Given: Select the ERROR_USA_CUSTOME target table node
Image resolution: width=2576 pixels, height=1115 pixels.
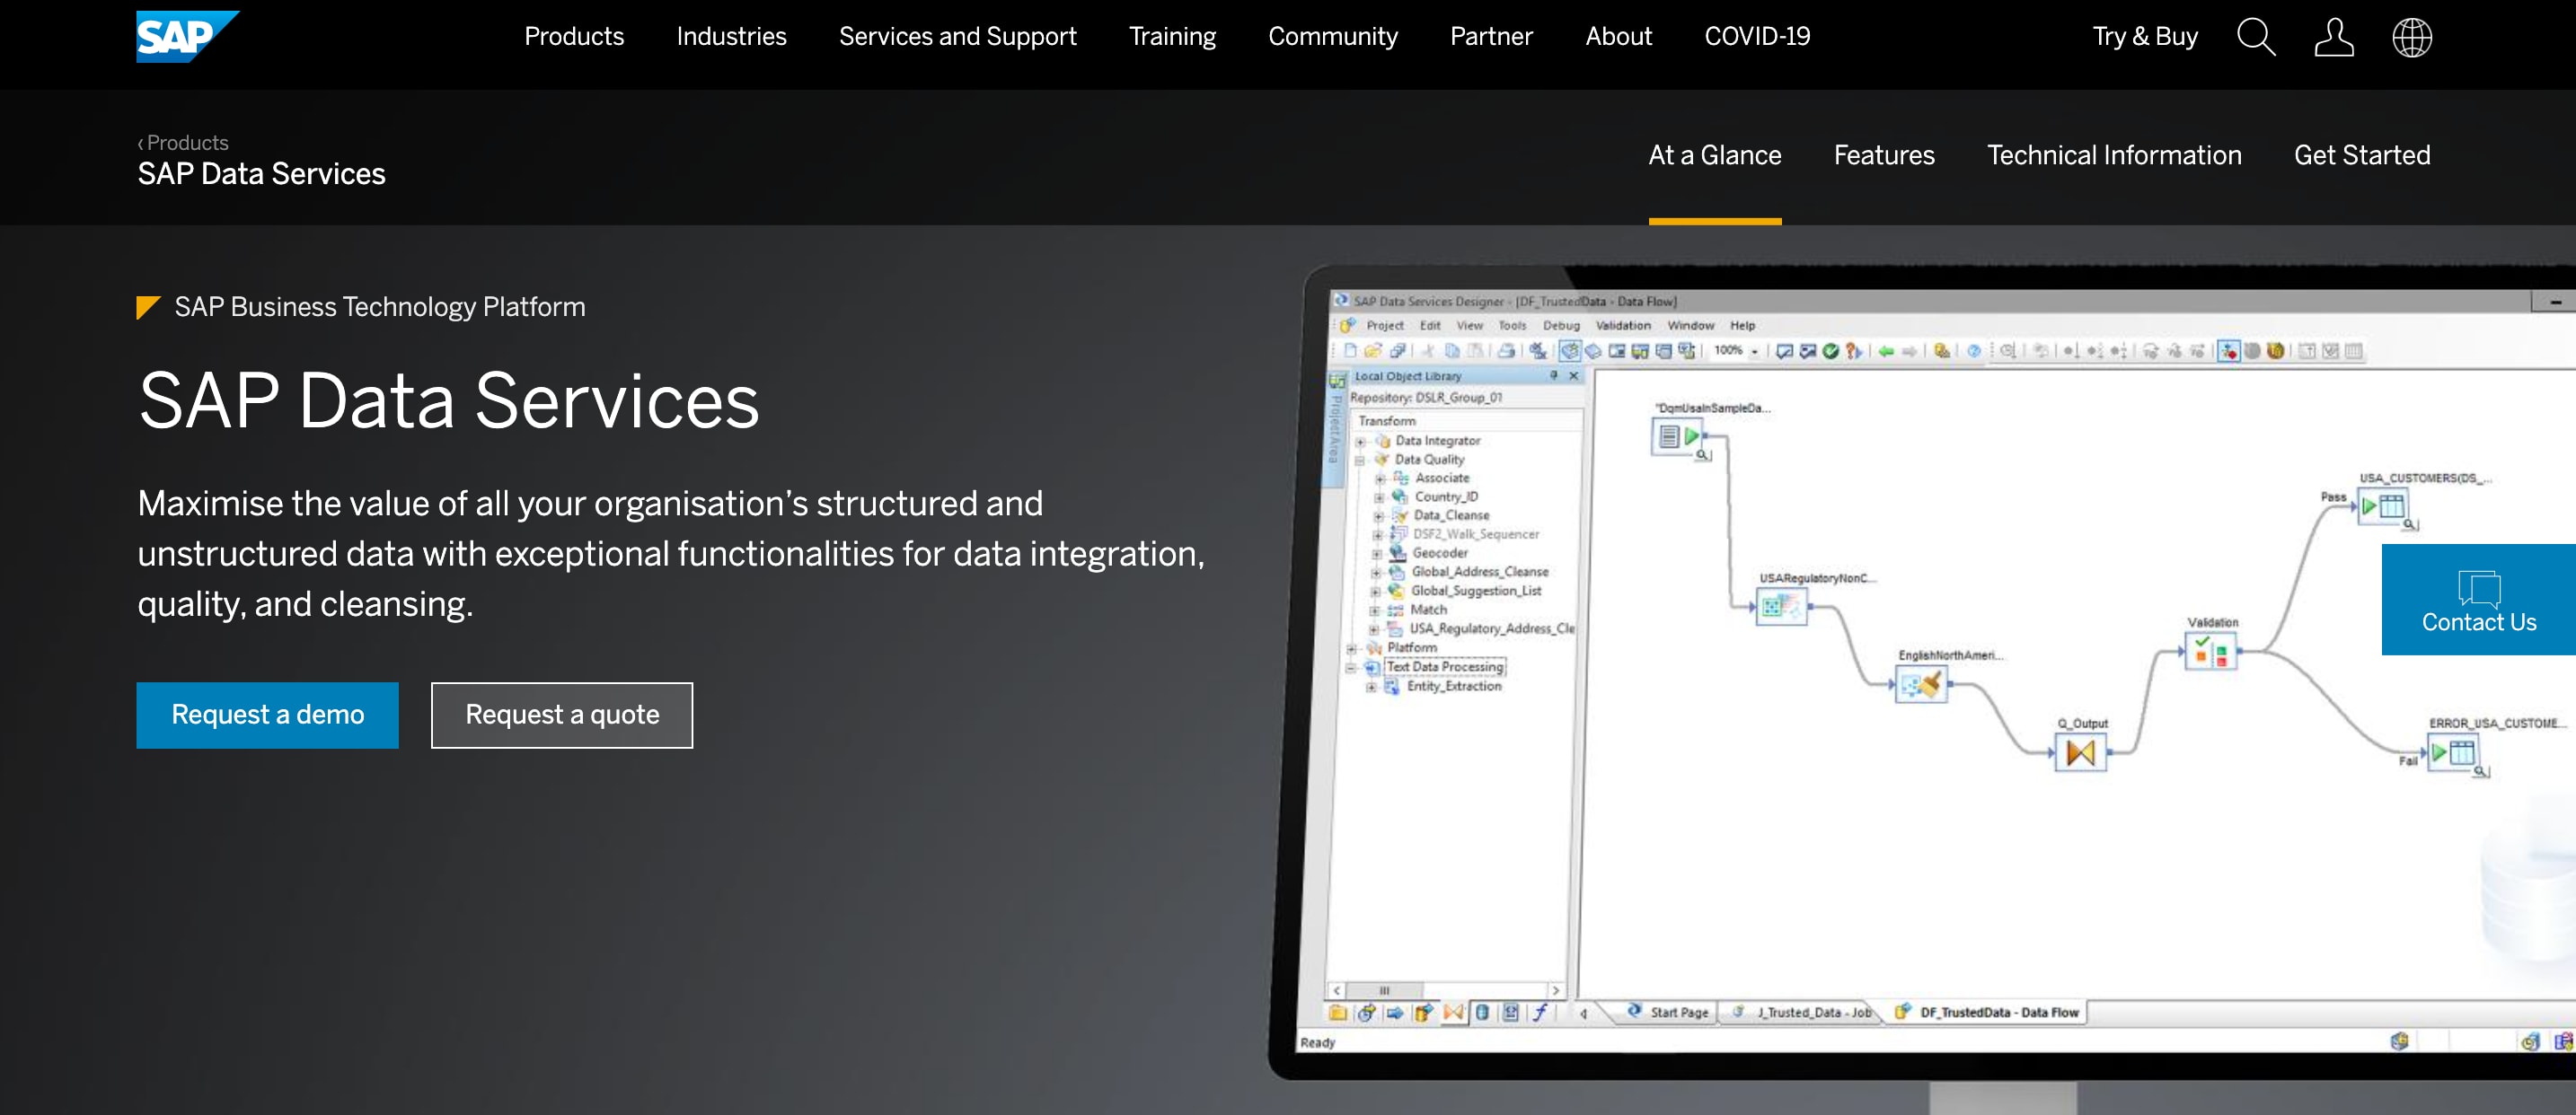Looking at the screenshot, I should click(2453, 752).
